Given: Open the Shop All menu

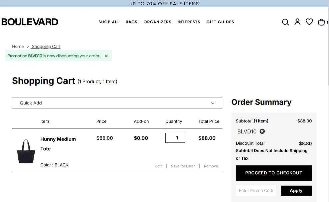Looking at the screenshot, I should [109, 22].
